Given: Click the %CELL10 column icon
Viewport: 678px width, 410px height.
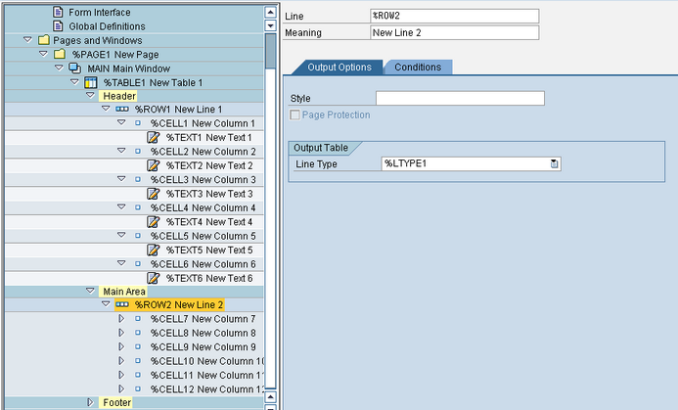Looking at the screenshot, I should pos(138,361).
